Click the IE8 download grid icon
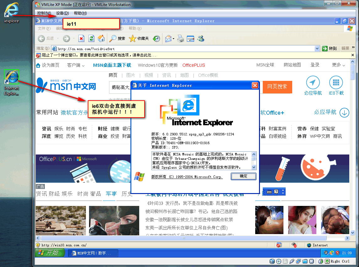359x267 pixels. [x=336, y=82]
